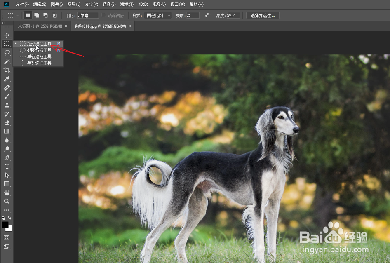Screen dimensions: 390x263
Task: Select the Move tool
Action: point(7,35)
